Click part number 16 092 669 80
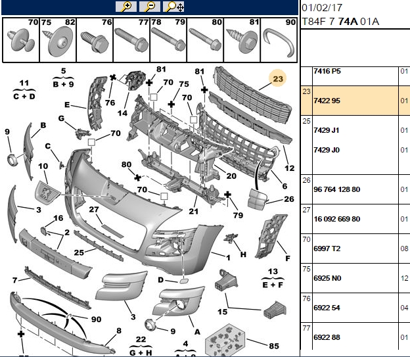The image size is (410, 357). pyautogui.click(x=337, y=219)
